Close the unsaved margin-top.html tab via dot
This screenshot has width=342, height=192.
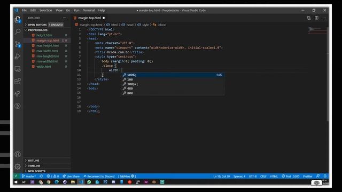(x=104, y=18)
